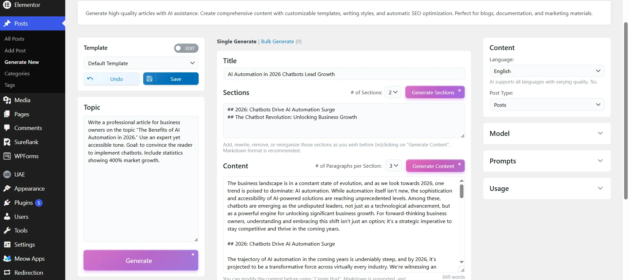629x280 pixels.
Task: Open the Appearance paintbrush icon
Action: [7, 188]
